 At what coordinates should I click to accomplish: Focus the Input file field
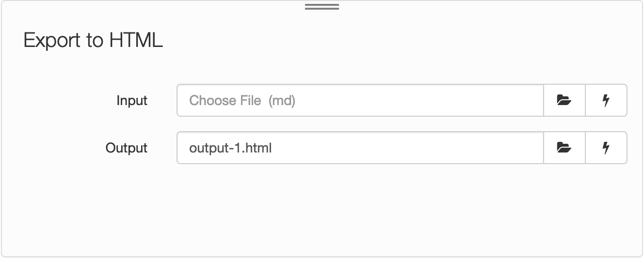(360, 100)
